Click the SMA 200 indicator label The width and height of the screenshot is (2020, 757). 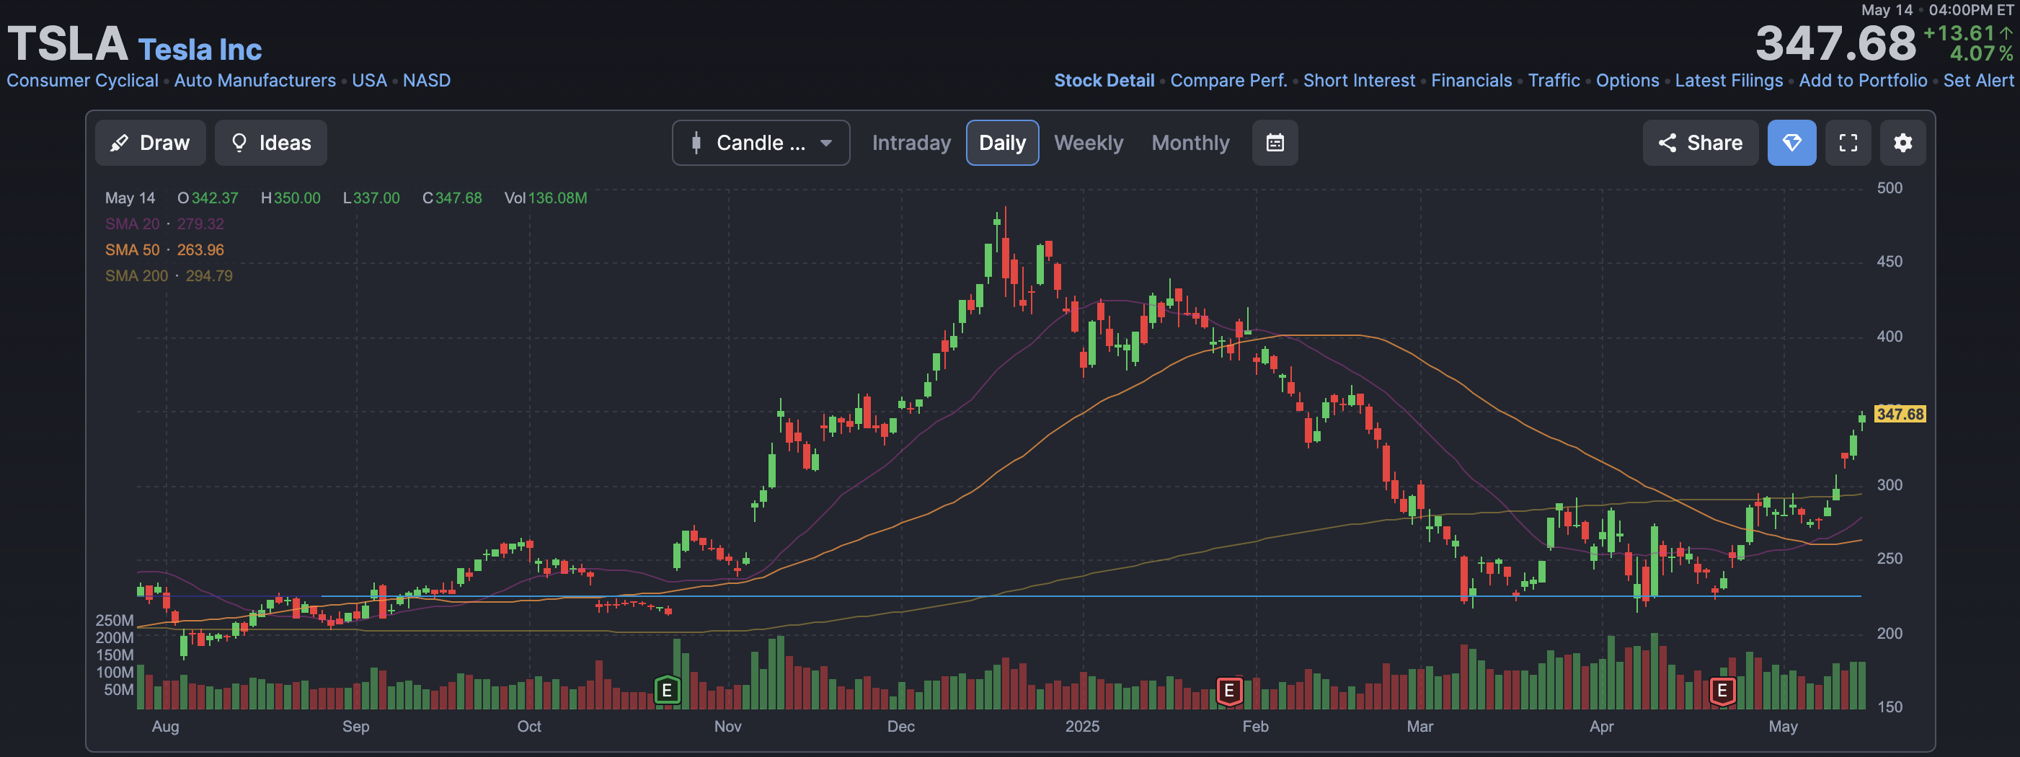click(136, 275)
